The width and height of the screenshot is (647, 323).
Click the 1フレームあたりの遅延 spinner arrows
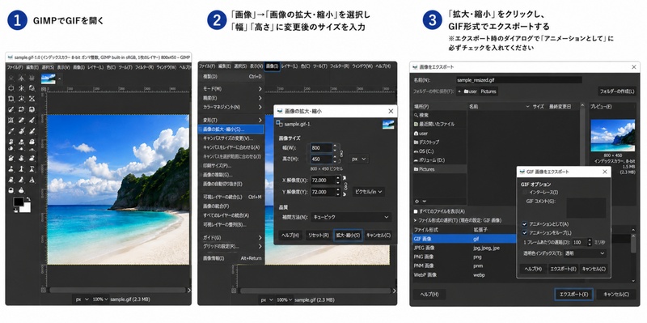coord(590,242)
